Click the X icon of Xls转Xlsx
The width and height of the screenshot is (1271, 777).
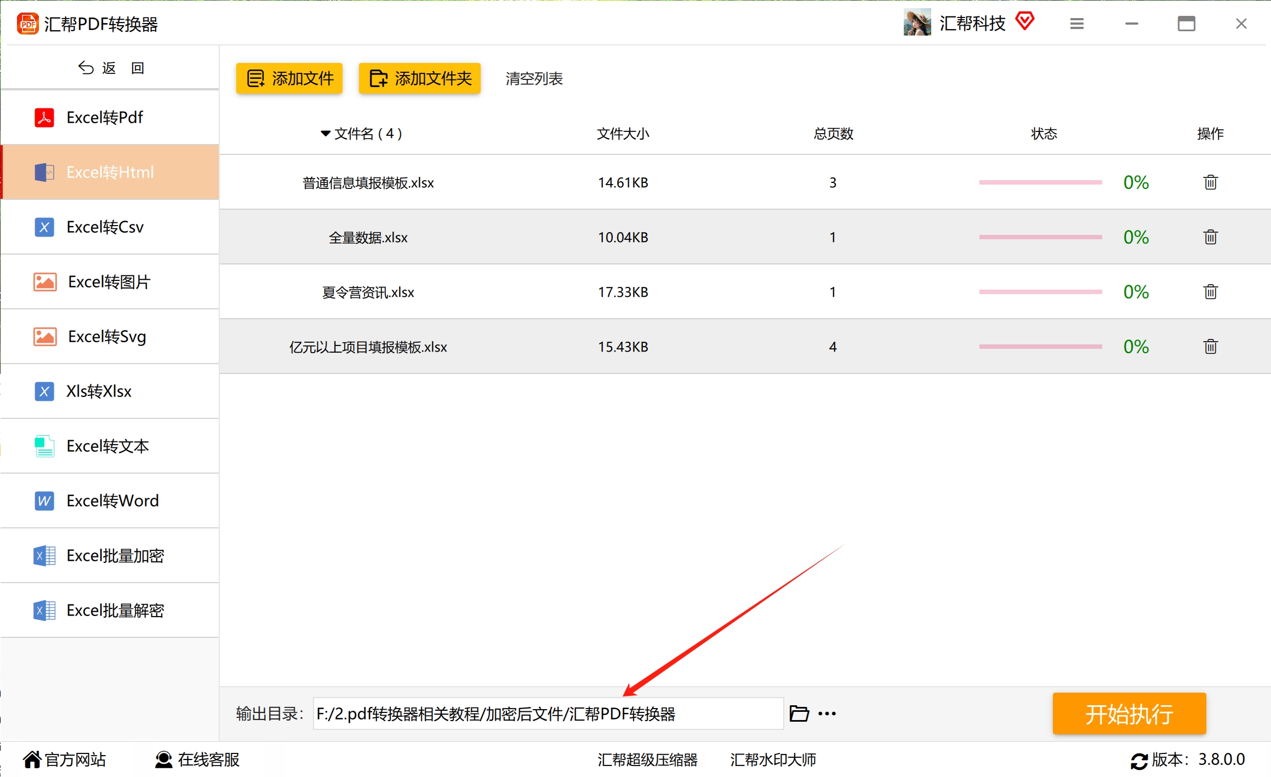click(44, 391)
